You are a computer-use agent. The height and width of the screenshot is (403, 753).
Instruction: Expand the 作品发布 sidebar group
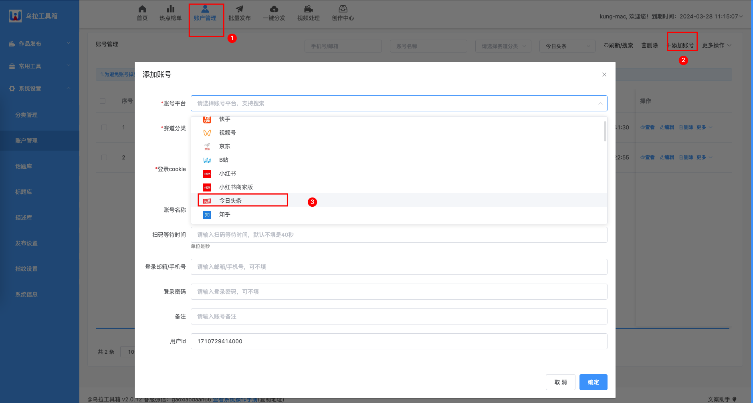[40, 44]
